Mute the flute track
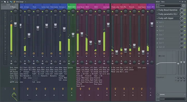 click(x=34, y=12)
